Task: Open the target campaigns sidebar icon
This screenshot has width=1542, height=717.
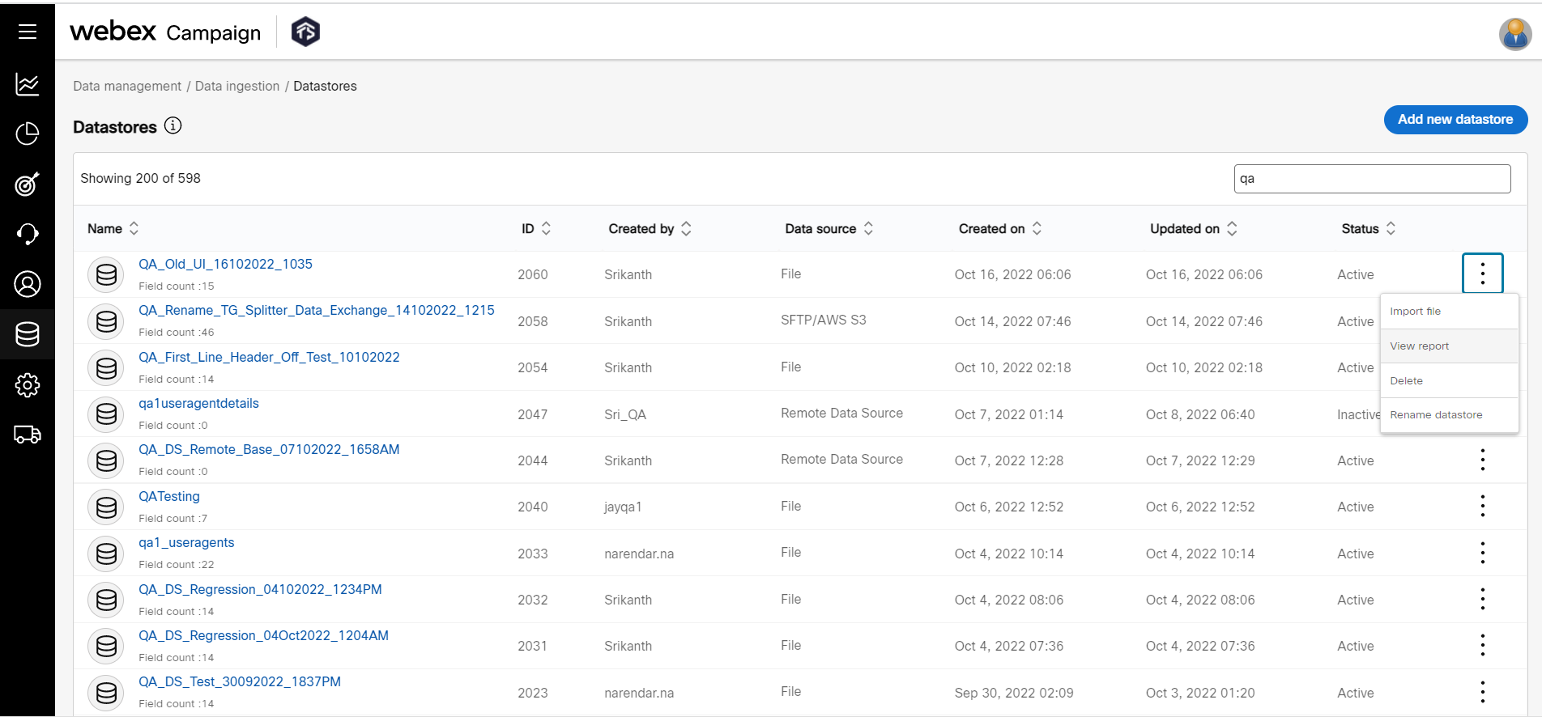Action: point(28,184)
